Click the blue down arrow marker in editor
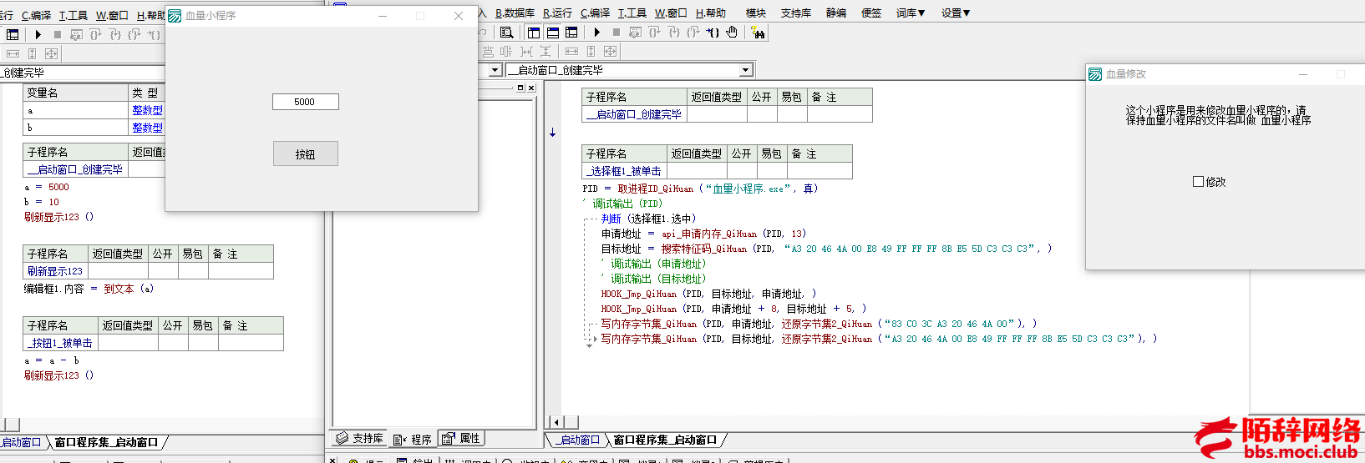 point(552,133)
